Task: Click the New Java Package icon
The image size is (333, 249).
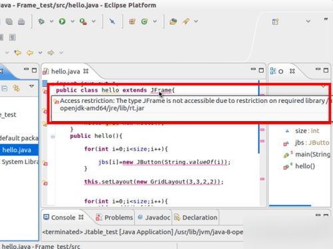Action: pyautogui.click(x=133, y=21)
